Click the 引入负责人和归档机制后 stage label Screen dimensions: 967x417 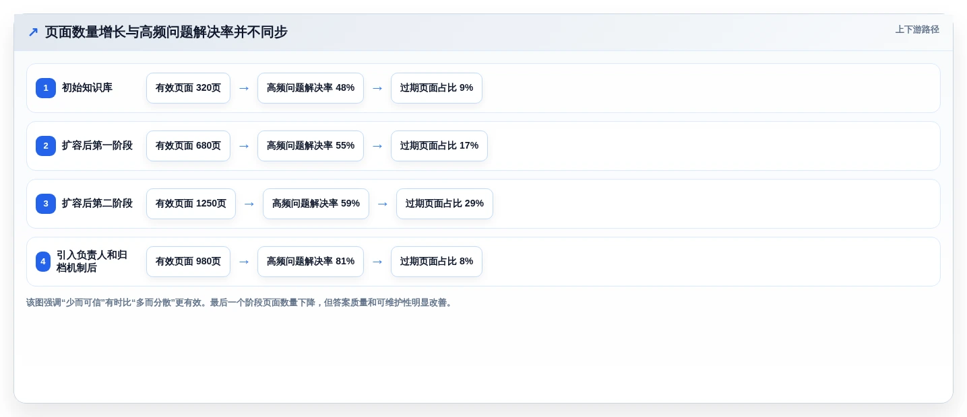[x=92, y=262]
